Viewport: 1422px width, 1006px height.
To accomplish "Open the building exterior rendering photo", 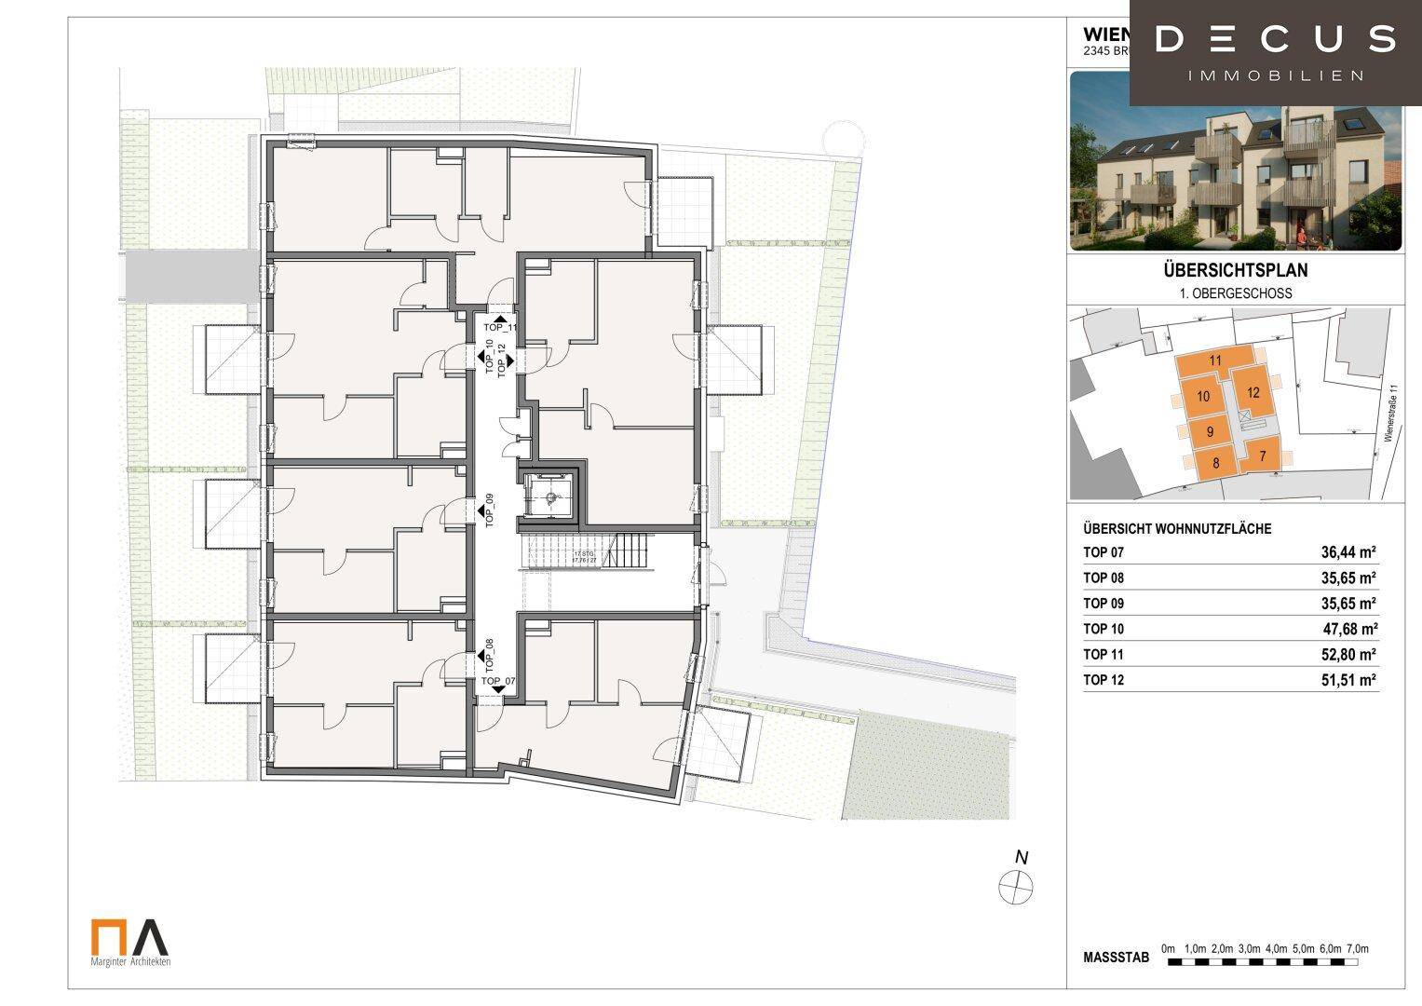I will point(1235,161).
